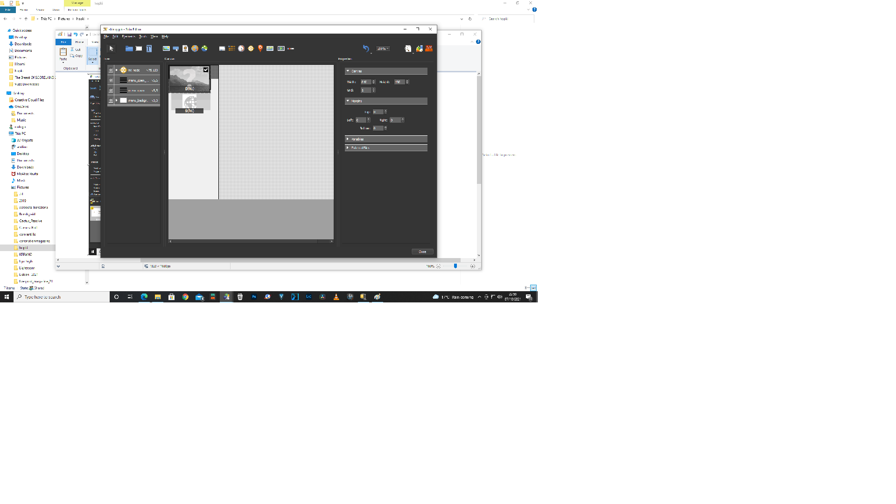Click the Close button in Skin Editor
This screenshot has height=504, width=896.
(x=422, y=252)
